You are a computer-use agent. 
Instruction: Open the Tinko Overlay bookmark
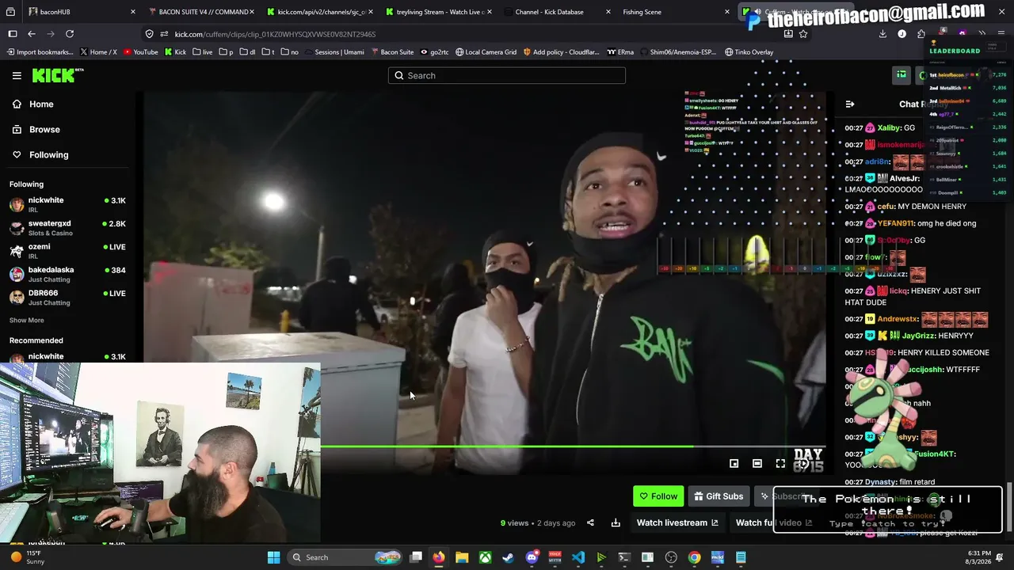[x=749, y=52]
